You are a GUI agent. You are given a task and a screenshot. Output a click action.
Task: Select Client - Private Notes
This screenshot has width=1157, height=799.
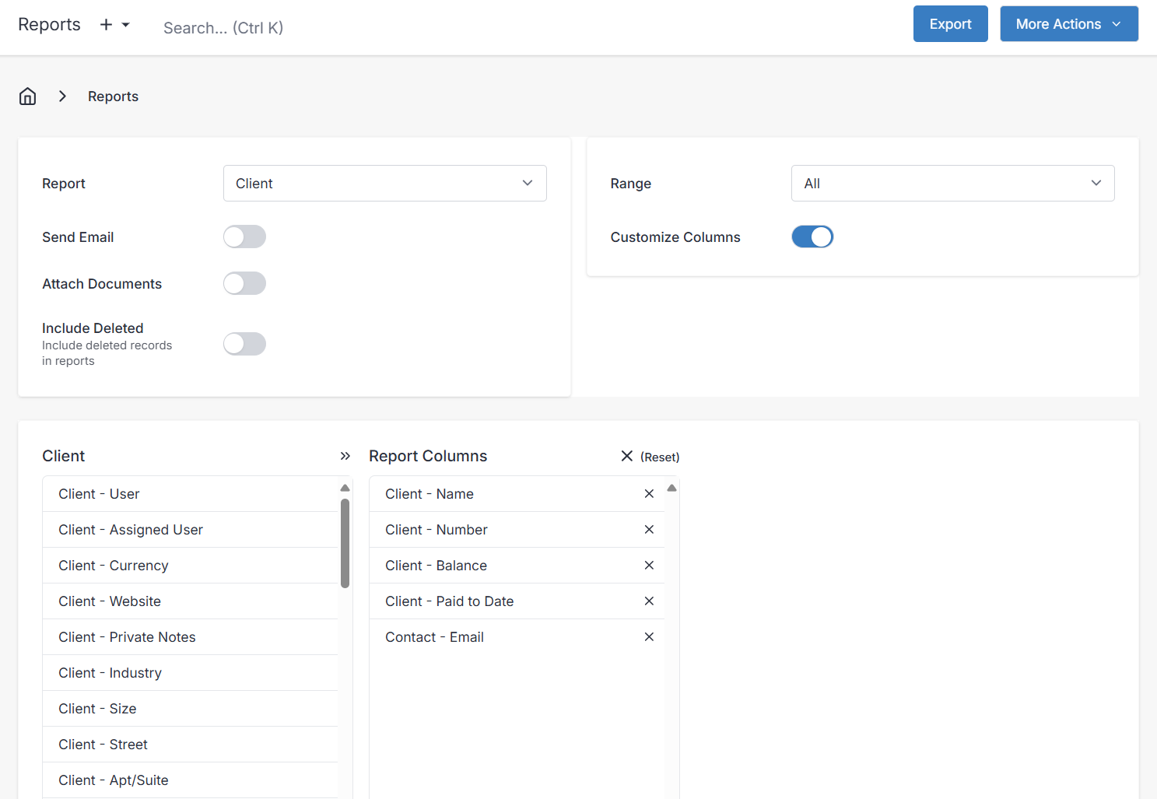(x=191, y=637)
